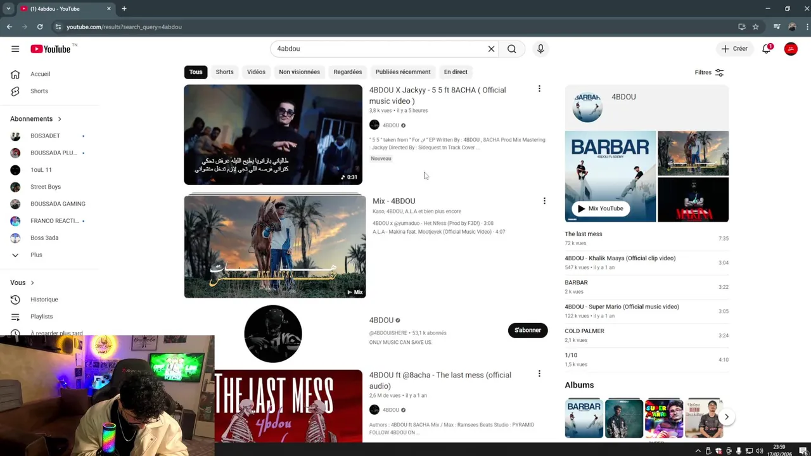Click the address bar URL
Image resolution: width=811 pixels, height=456 pixels.
[x=124, y=27]
